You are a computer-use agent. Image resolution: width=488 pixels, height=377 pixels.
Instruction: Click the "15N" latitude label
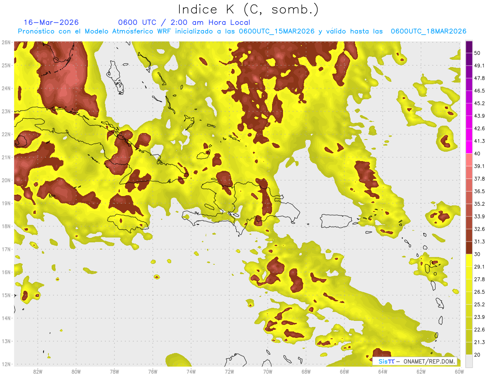(x=6, y=295)
